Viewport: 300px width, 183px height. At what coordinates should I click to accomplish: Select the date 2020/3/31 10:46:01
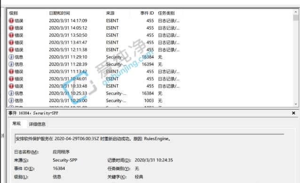[x=68, y=79]
